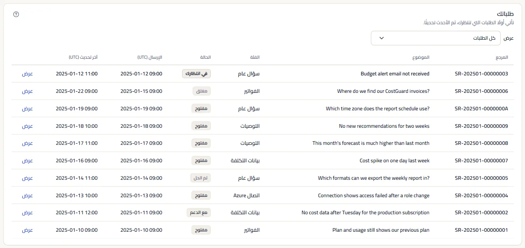Click عرض for Cost spike request row

(27, 161)
